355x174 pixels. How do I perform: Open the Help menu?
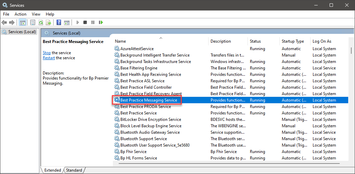coord(50,14)
